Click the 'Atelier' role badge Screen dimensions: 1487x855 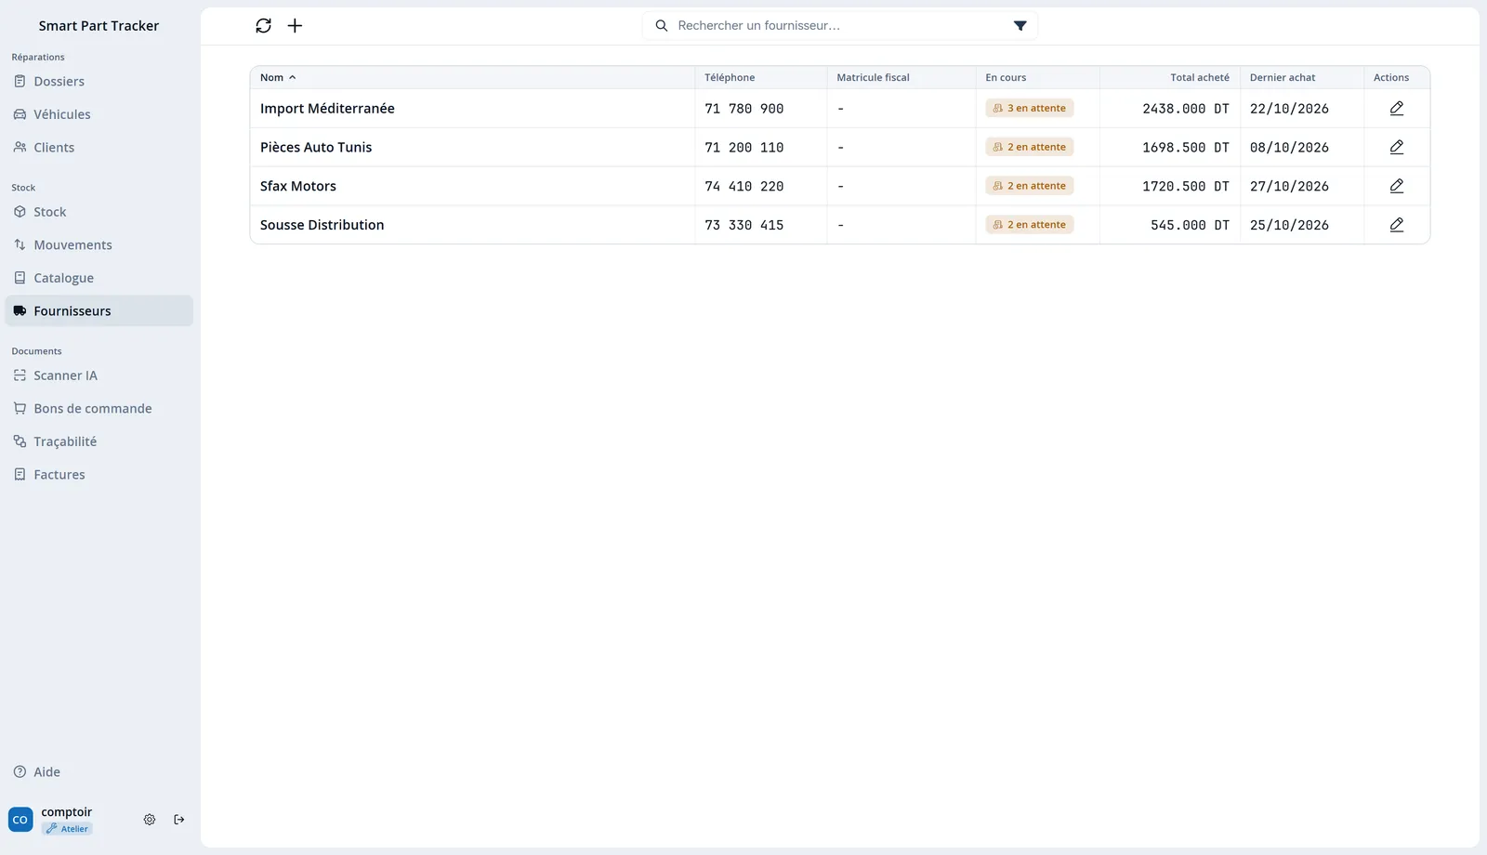[x=67, y=829]
